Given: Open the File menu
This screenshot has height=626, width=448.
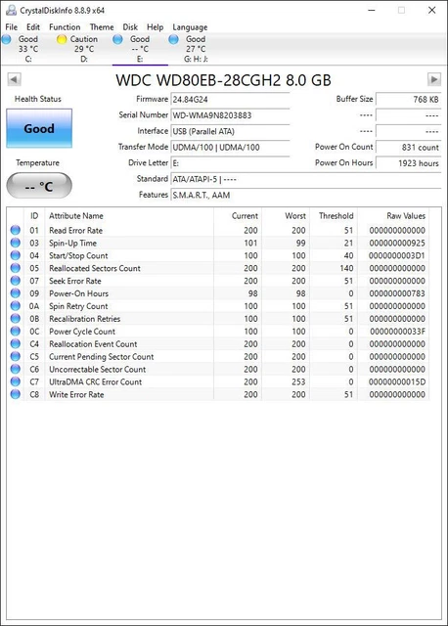Looking at the screenshot, I should tap(11, 27).
